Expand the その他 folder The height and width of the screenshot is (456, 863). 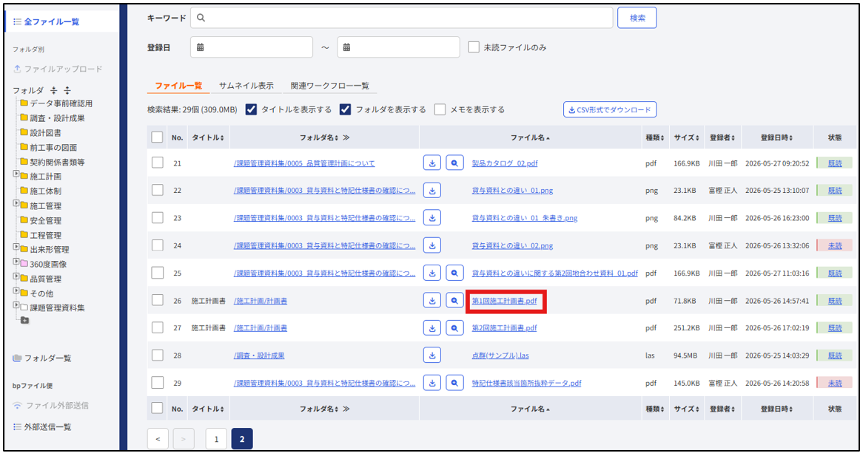(16, 291)
